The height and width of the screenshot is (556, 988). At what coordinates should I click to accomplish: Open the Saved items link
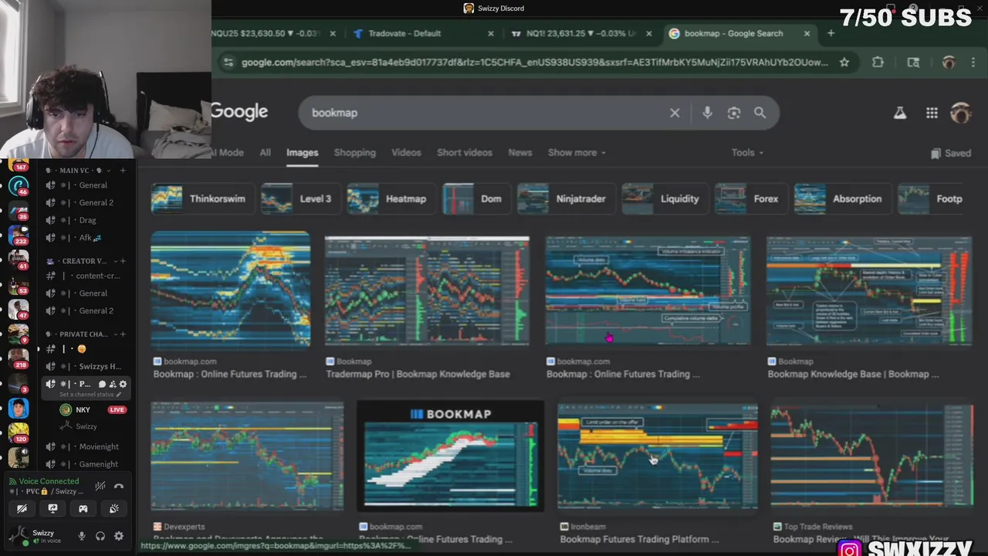pos(951,153)
